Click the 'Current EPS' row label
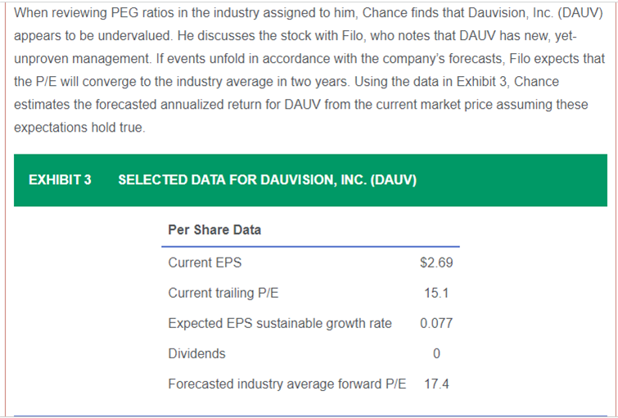Screen dimensions: 618x418 point(205,263)
